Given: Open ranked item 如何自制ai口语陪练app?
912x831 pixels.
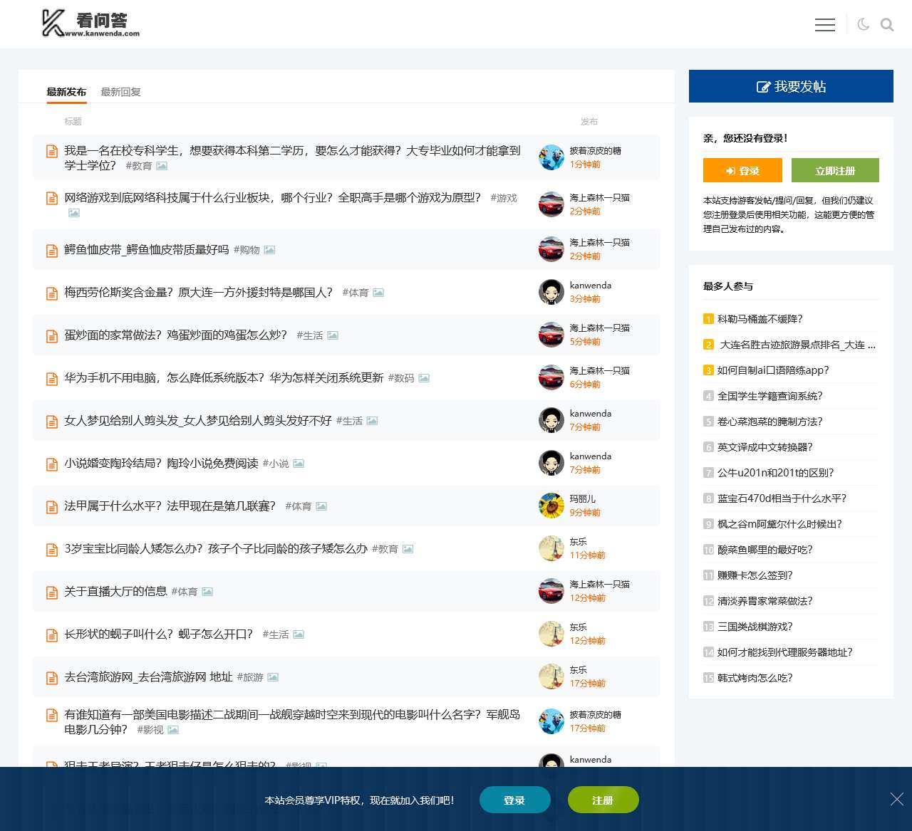Looking at the screenshot, I should 773,370.
